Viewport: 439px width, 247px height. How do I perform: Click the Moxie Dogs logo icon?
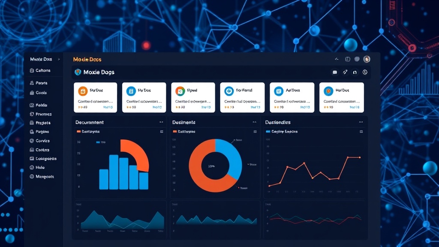pyautogui.click(x=78, y=72)
